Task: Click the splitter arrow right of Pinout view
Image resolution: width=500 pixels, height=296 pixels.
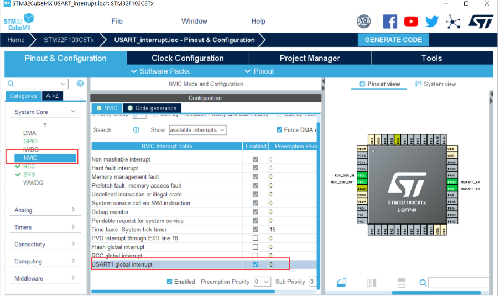Action: 491,95
